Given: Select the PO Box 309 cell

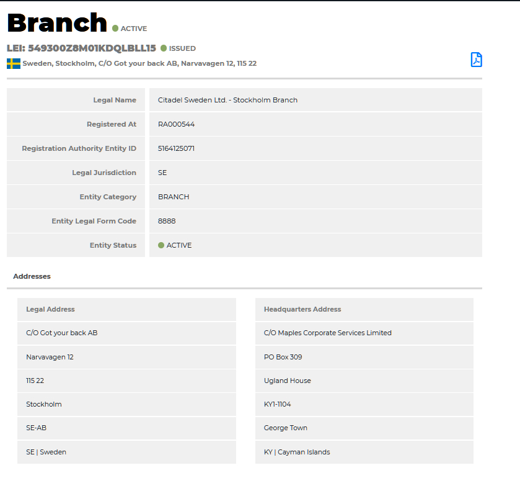Looking at the screenshot, I should tap(364, 357).
